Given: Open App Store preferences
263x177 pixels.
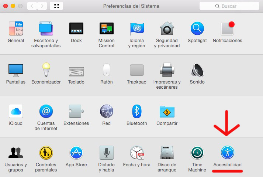Looking at the screenshot, I should pos(76,153).
